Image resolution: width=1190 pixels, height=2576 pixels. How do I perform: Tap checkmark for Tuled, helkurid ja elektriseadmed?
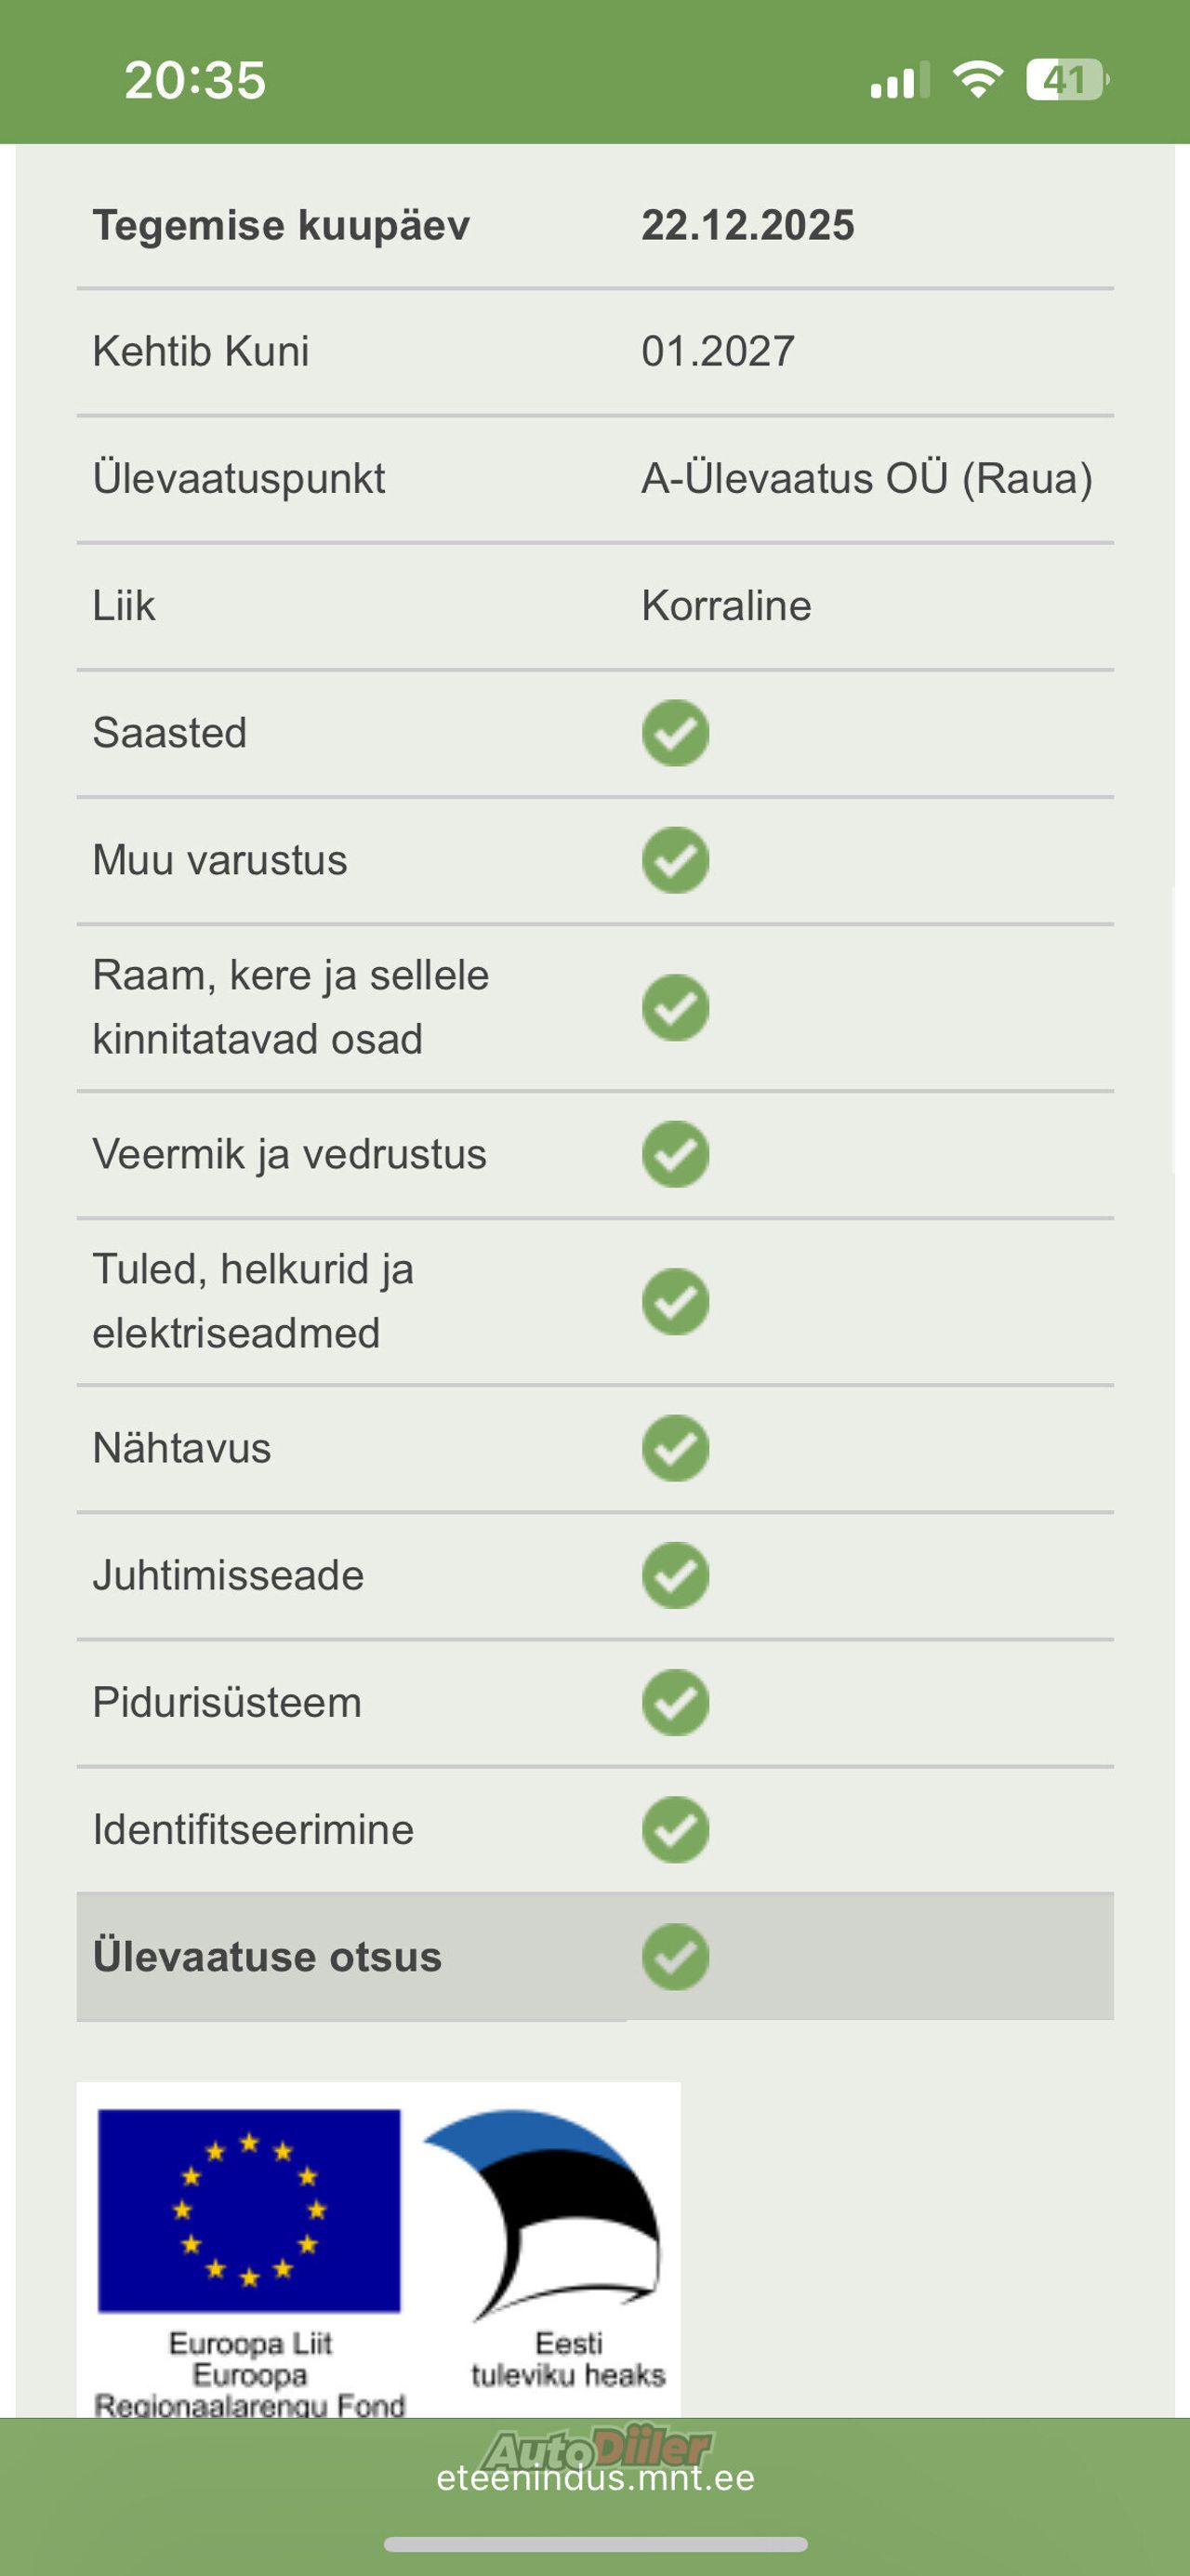click(x=675, y=1301)
